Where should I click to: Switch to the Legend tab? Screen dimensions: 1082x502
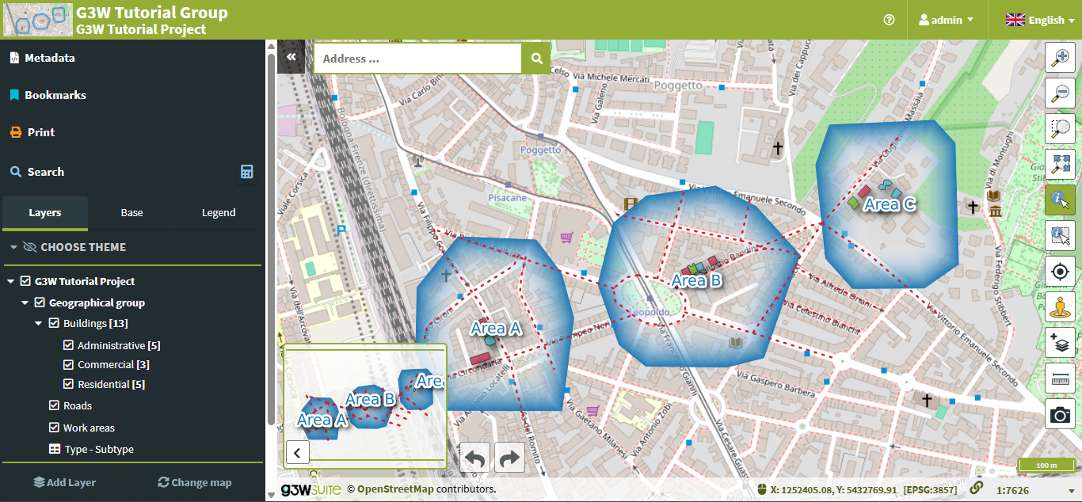[x=219, y=212]
